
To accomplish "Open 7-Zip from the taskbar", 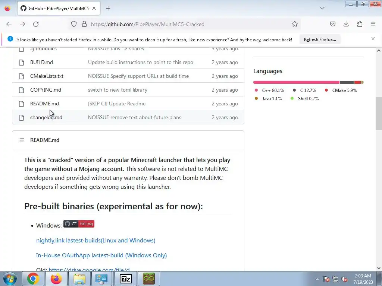I will 126,279.
